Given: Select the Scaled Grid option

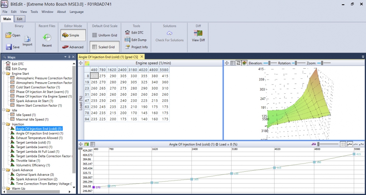Looking at the screenshot, I should pos(105,47).
